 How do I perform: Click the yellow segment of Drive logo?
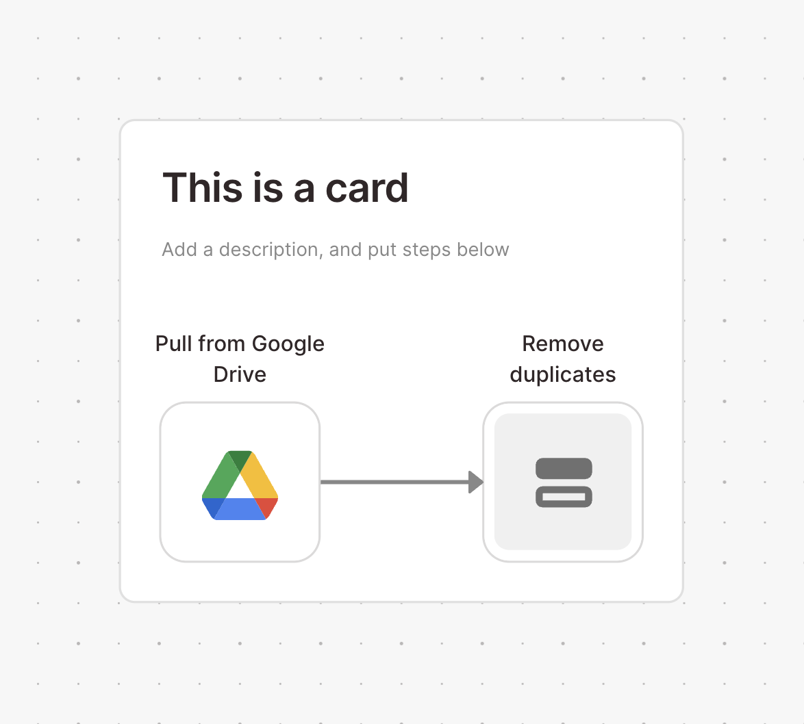pyautogui.click(x=260, y=476)
